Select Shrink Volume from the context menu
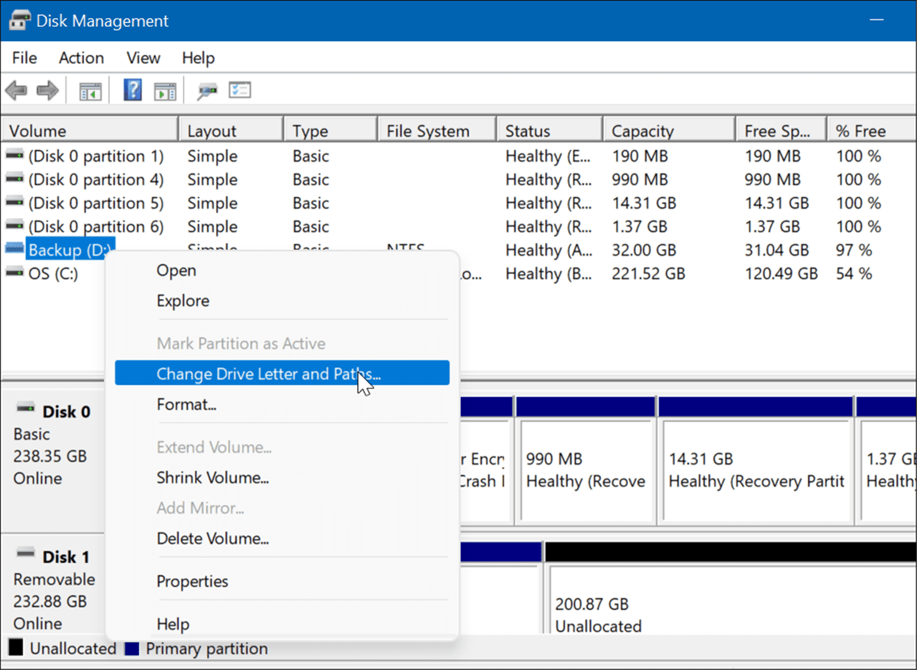Viewport: 917px width, 670px height. tap(212, 478)
